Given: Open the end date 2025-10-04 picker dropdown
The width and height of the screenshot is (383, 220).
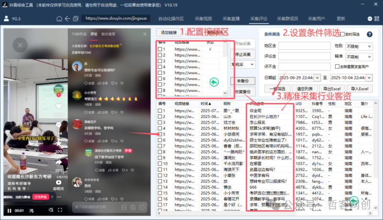Looking at the screenshot, I should [x=369, y=78].
